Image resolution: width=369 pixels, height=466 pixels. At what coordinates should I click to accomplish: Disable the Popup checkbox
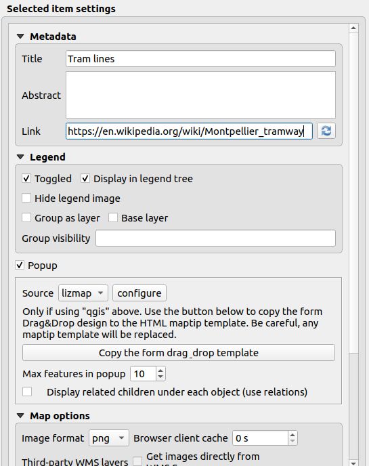tap(20, 265)
